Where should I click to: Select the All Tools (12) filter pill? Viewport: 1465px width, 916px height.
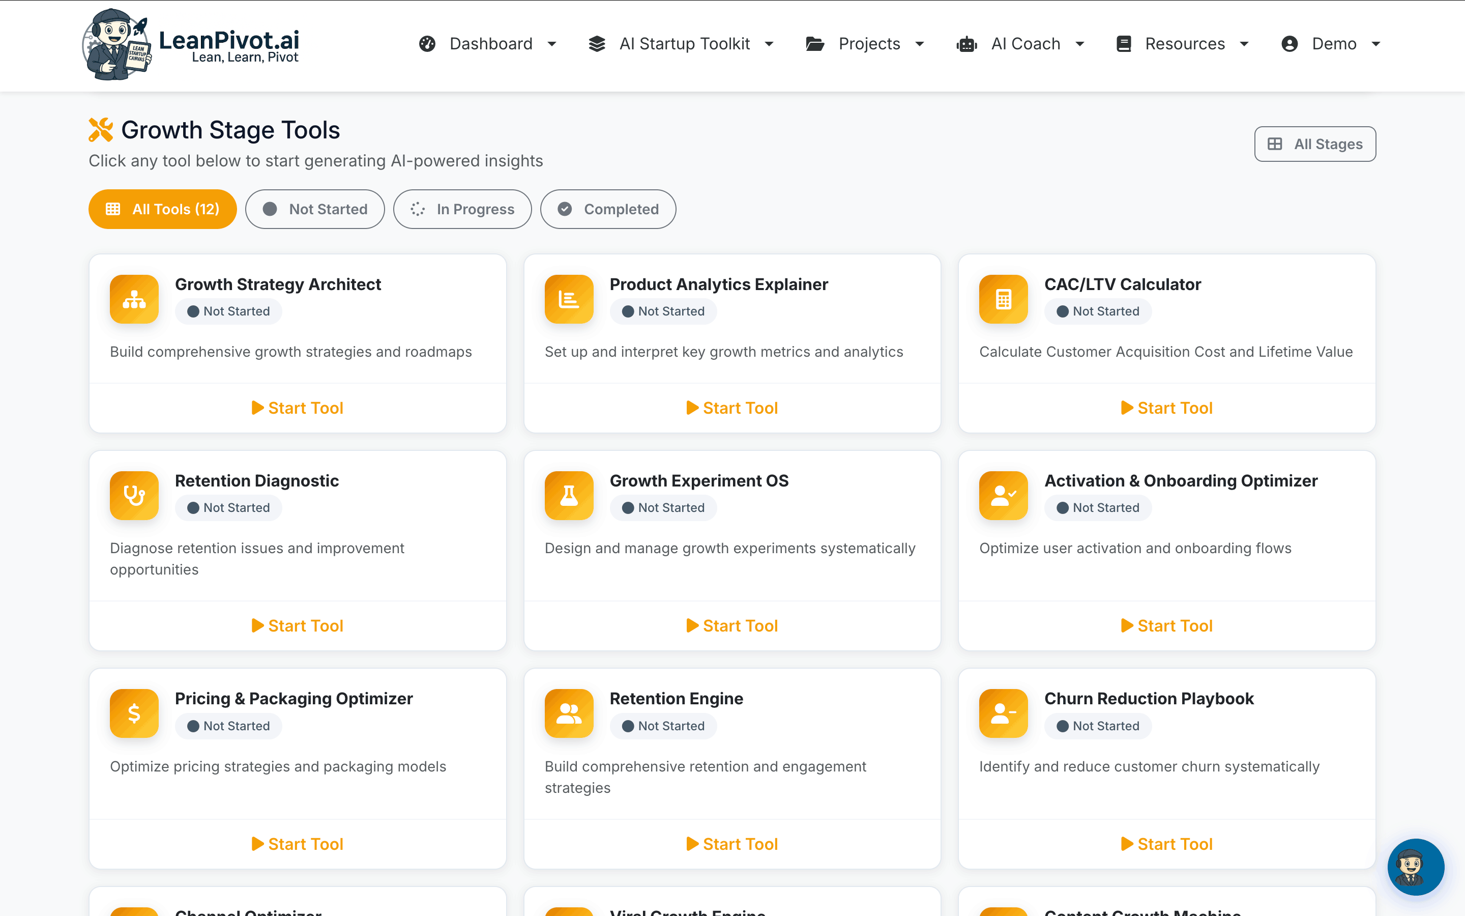click(x=162, y=209)
